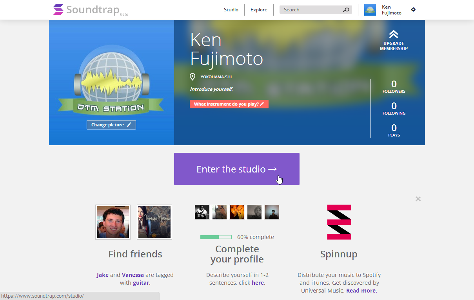Open the guitar tag link

(141, 283)
